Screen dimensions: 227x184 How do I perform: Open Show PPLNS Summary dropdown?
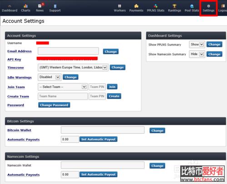click(197, 44)
